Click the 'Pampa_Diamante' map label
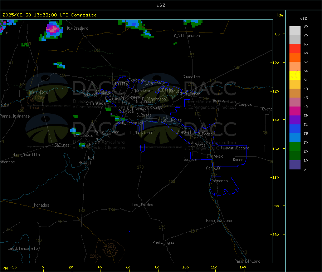Screen dimensions: 322x272 15,116
